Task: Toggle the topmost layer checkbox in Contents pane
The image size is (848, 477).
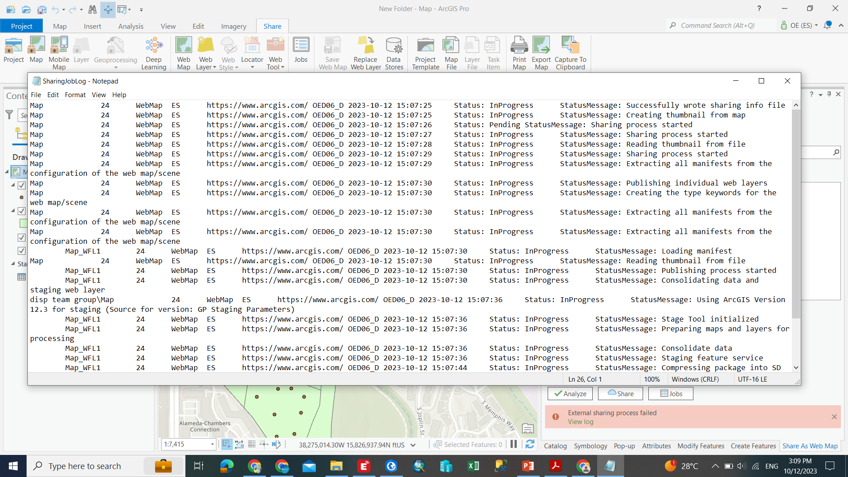Action: point(22,185)
